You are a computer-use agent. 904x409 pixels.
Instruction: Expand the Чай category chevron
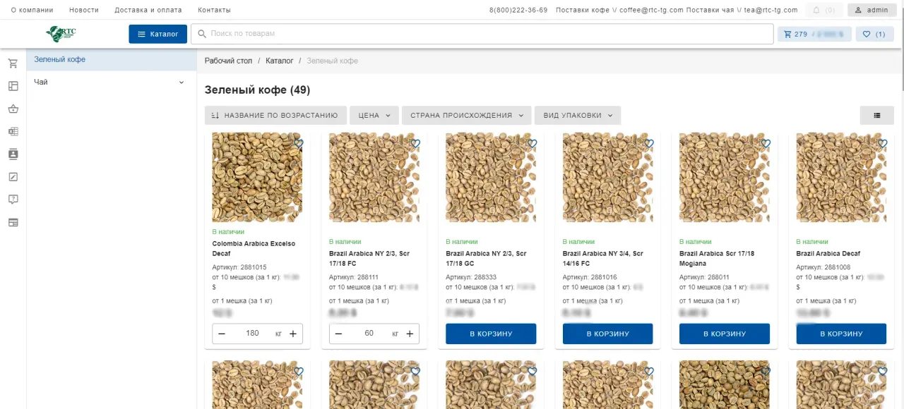tap(182, 83)
